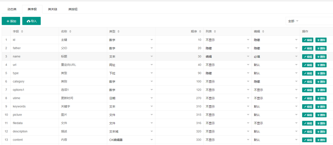The image size is (333, 145).
Task: Click the 顺序 value 100 in category row
Action: pos(198,81)
